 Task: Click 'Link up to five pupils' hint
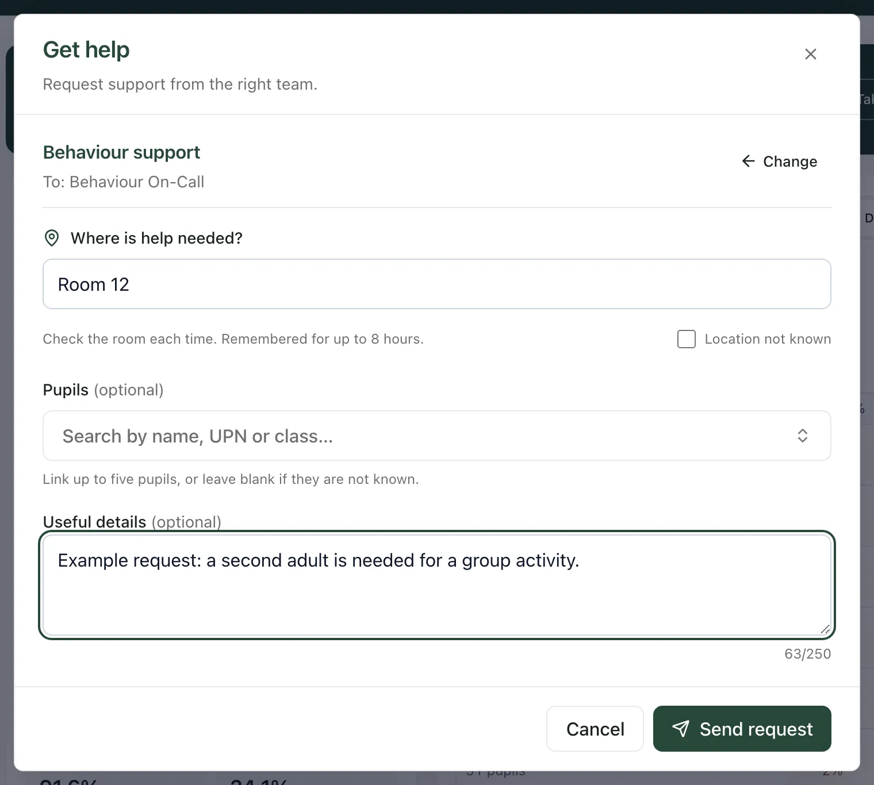(x=231, y=479)
